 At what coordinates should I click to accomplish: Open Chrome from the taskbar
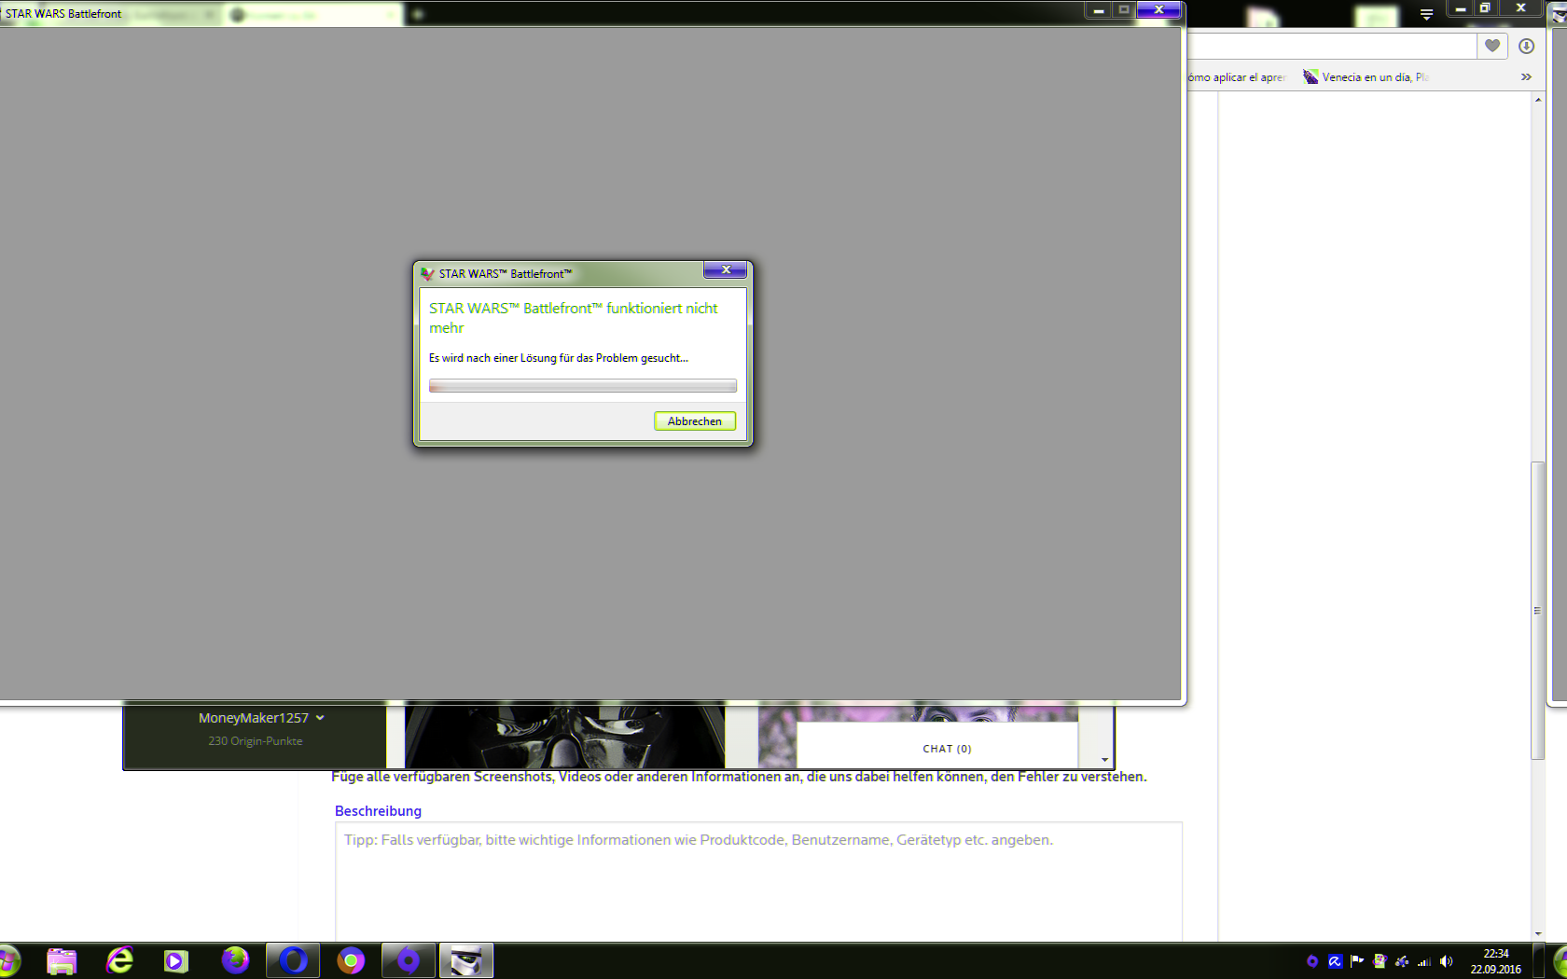click(351, 960)
